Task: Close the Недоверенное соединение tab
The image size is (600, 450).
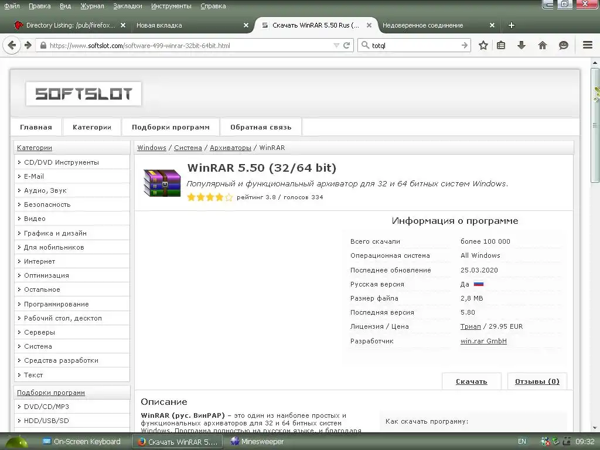Action: (x=492, y=25)
